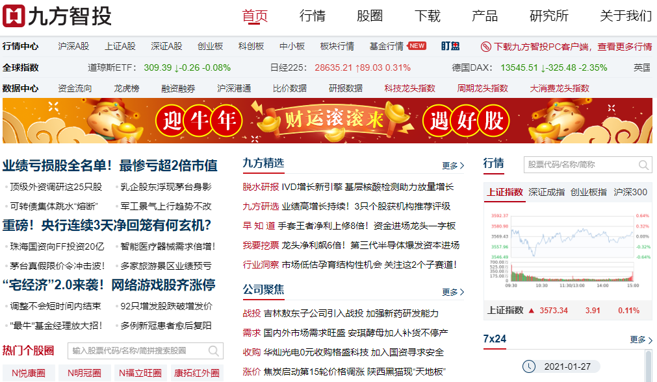Open 研报数据 link
This screenshot has width=657, height=382.
point(346,89)
